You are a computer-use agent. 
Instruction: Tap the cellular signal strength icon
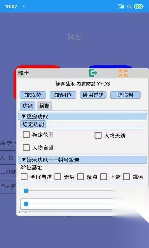click(x=121, y=7)
